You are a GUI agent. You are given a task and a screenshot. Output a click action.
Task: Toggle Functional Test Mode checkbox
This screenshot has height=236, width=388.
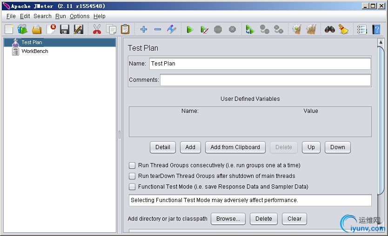pos(132,187)
